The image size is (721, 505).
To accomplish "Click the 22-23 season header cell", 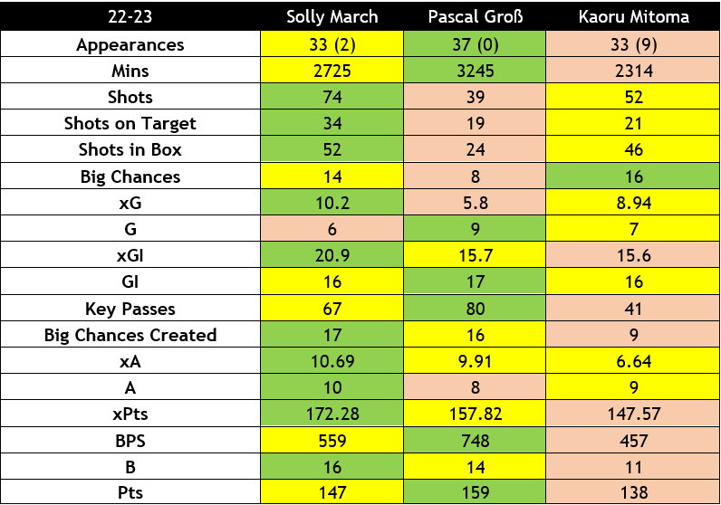I will tap(130, 16).
